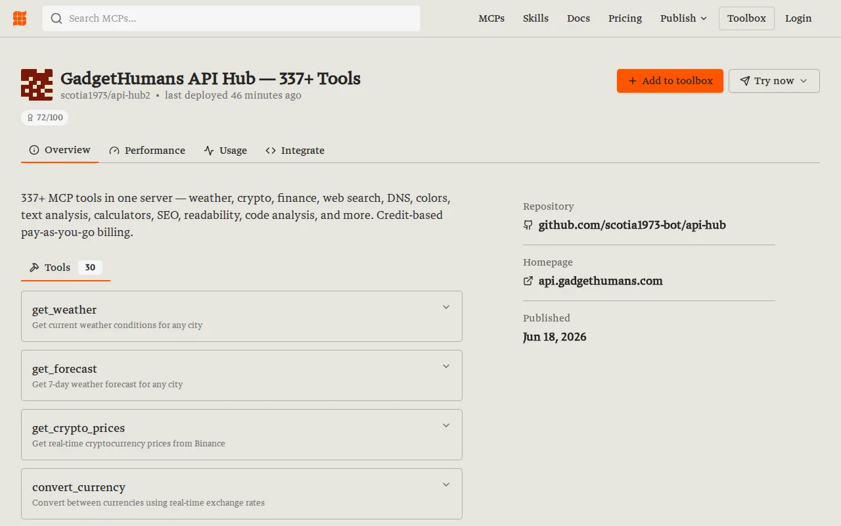Click the orange Smithery logo icon
The width and height of the screenshot is (841, 526).
coord(20,18)
